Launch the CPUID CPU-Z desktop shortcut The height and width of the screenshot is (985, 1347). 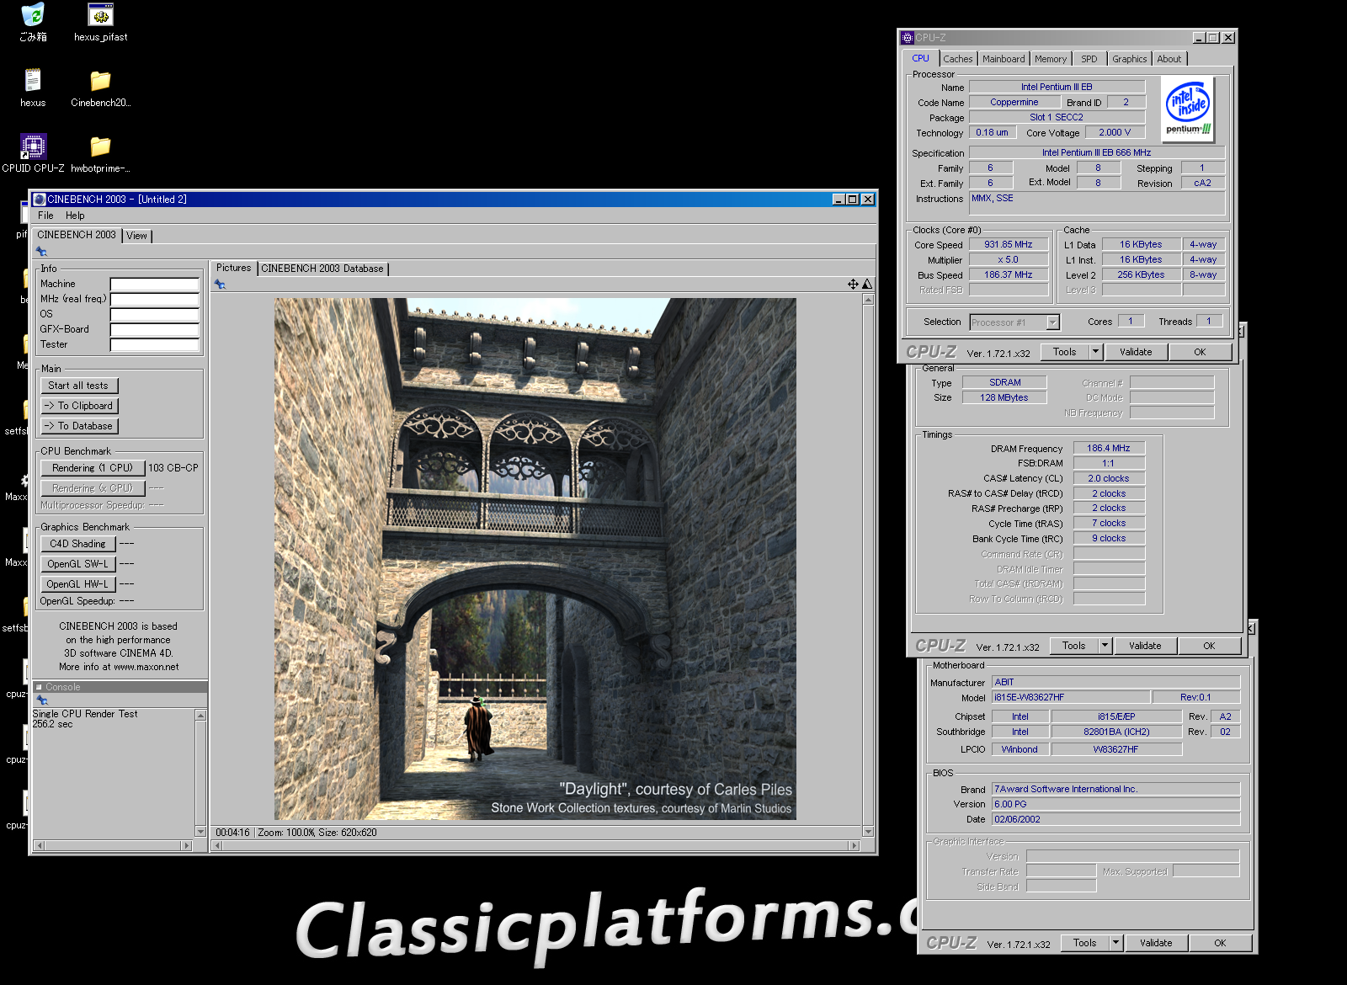(33, 154)
